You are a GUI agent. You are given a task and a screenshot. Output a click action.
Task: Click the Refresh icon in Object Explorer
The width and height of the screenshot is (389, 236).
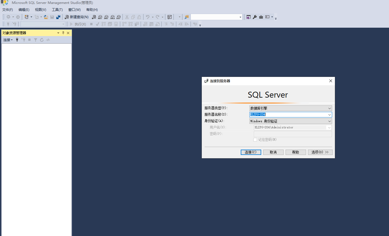click(x=42, y=40)
